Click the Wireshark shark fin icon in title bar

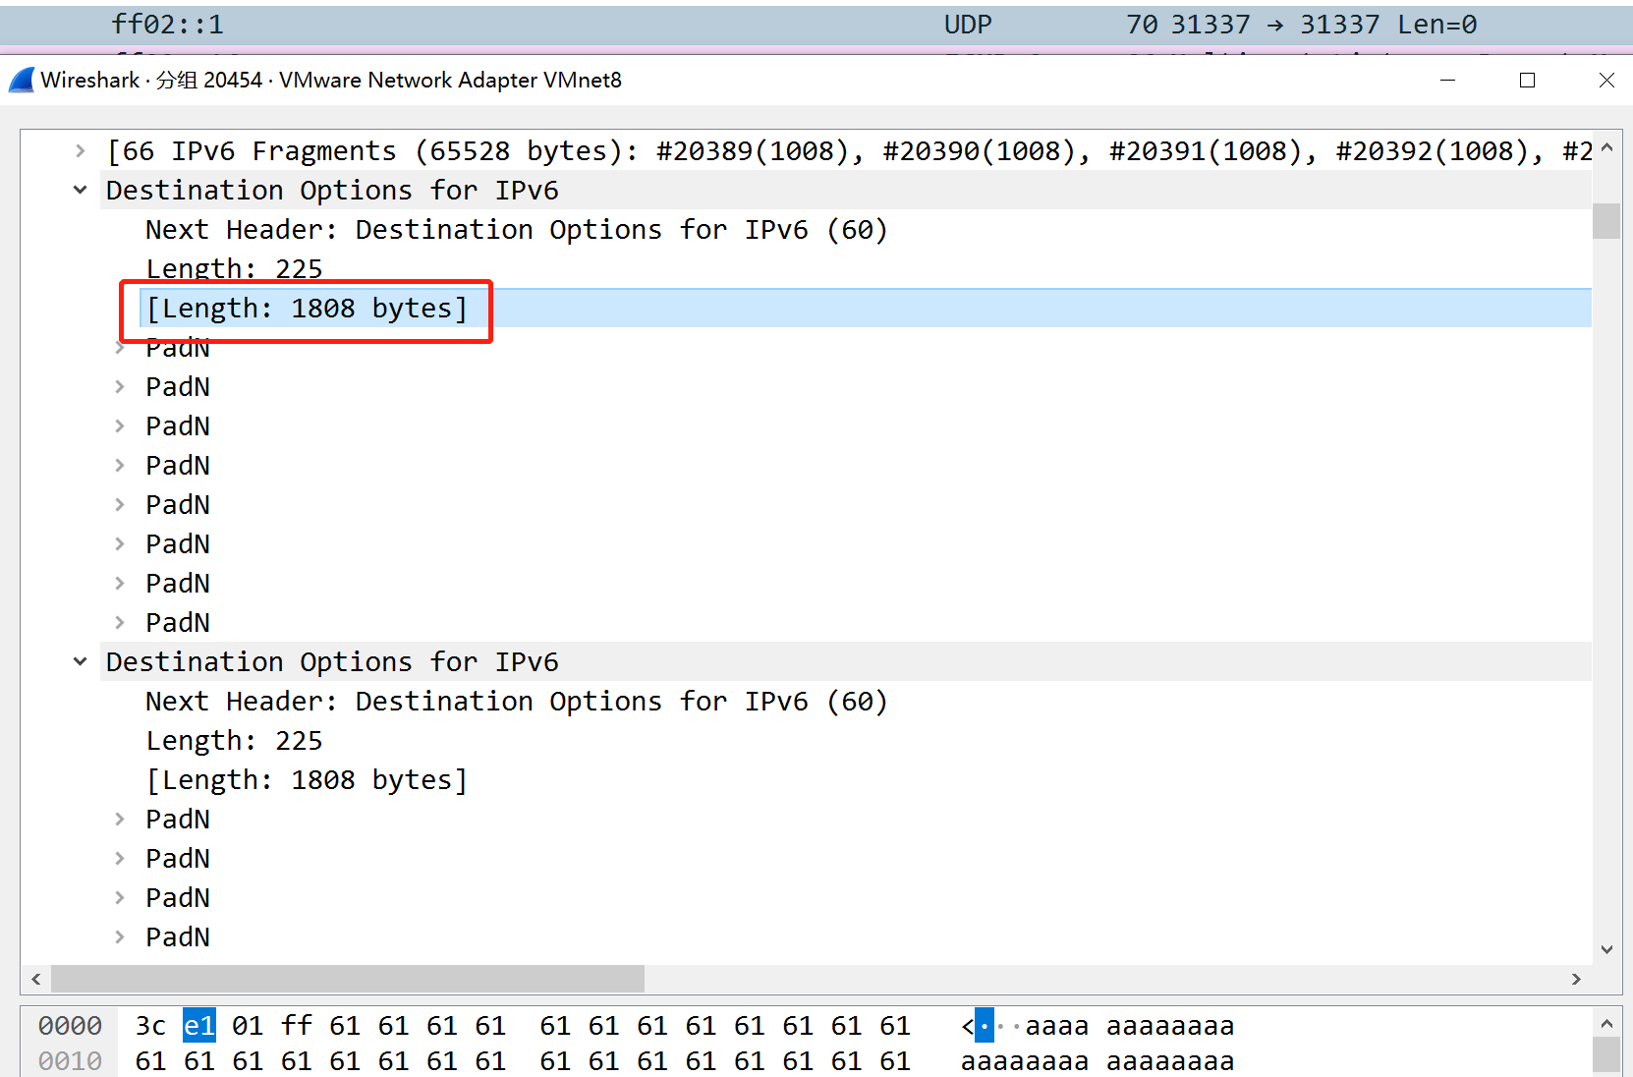22,81
